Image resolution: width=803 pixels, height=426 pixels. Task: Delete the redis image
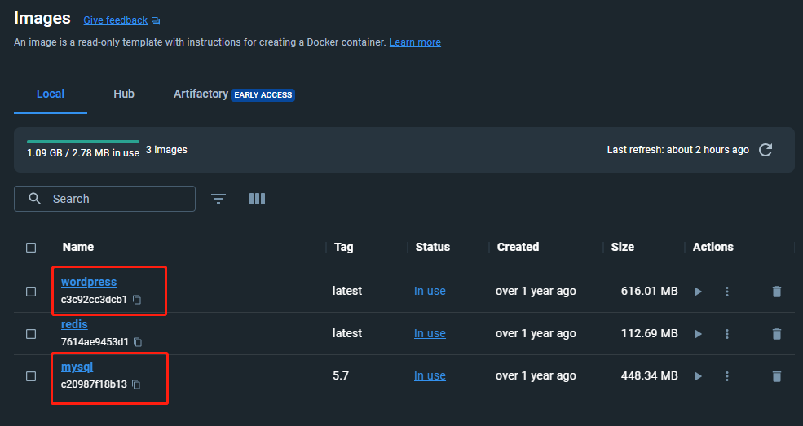point(776,334)
